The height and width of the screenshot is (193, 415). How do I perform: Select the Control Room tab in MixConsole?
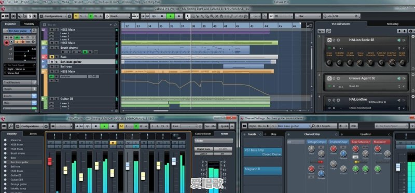pos(203,134)
